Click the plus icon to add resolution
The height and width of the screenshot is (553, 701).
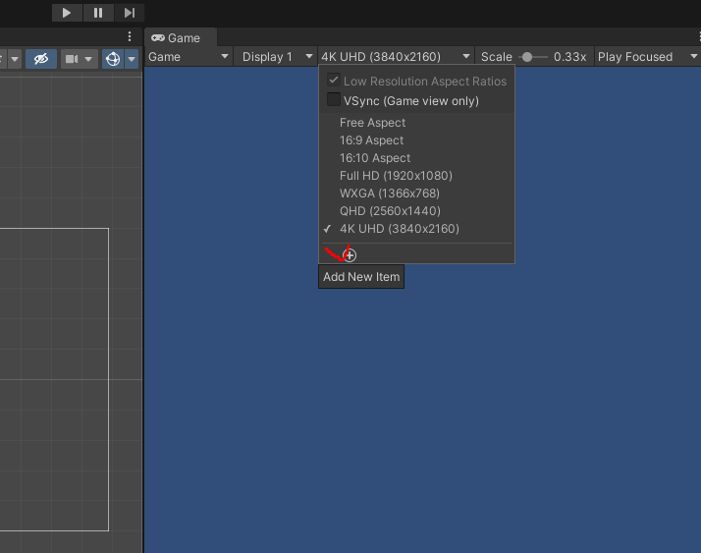350,255
